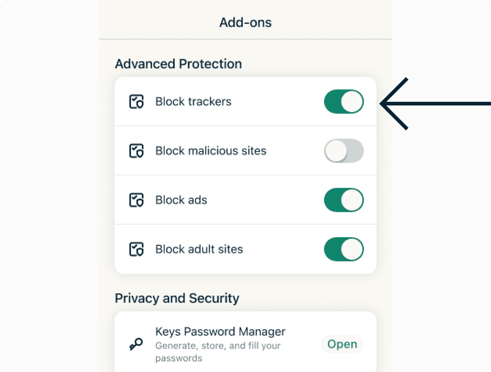
Task: Click the shield icon beside Block adult sites
Action: tap(136, 249)
